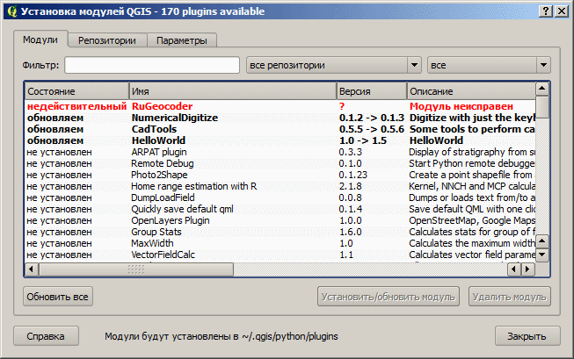
Task: Switch to the Репозитории tab
Action: click(107, 40)
